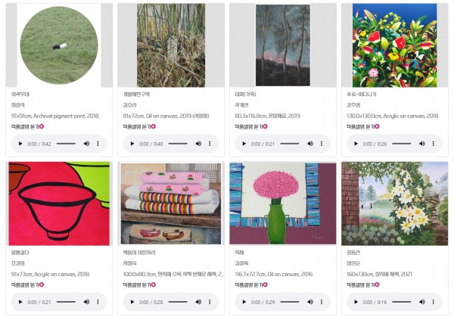
Task: Click the pink play icon beside red bowl description
Action: (42, 284)
